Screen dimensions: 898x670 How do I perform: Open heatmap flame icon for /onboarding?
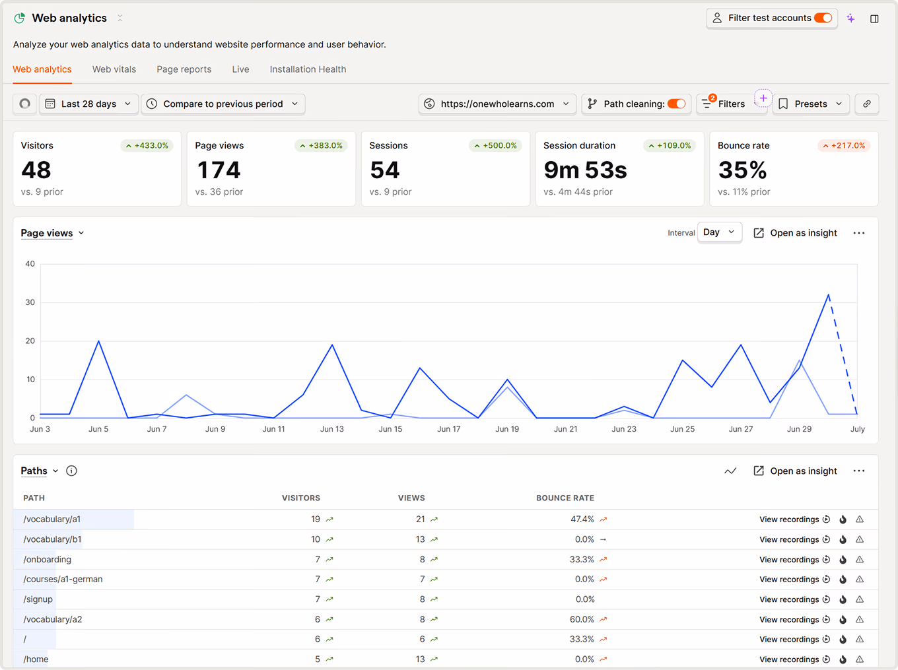(x=843, y=559)
